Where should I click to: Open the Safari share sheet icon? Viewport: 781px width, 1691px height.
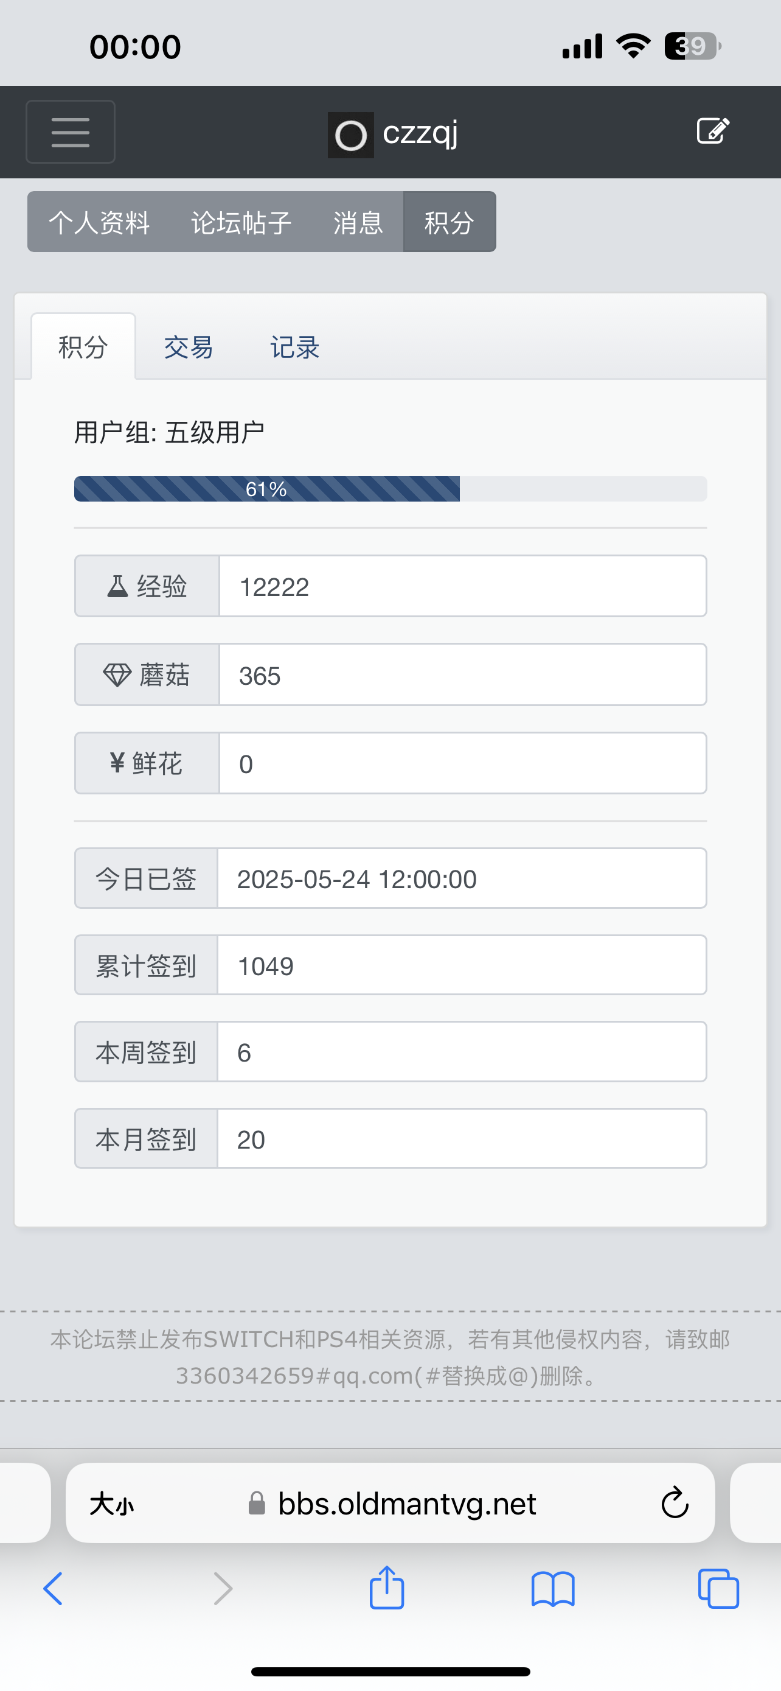387,1588
